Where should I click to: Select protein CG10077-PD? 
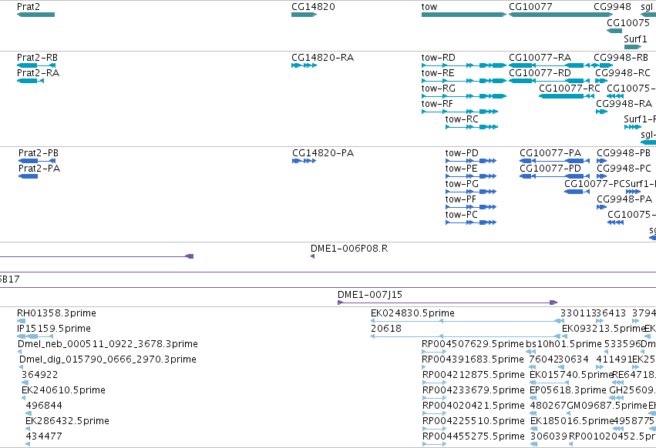coord(555,176)
